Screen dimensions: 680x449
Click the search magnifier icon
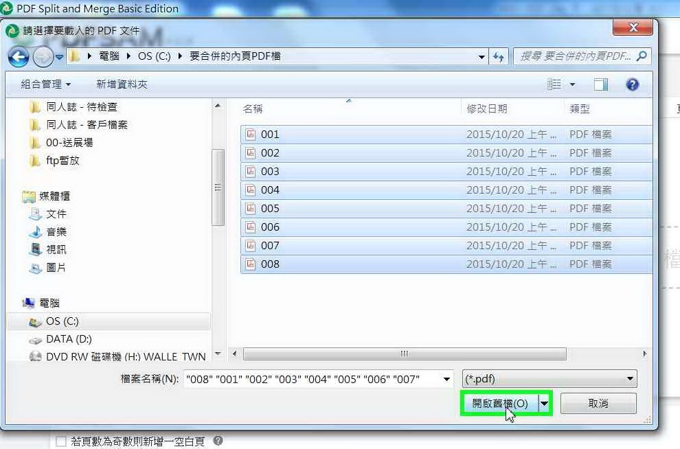642,56
